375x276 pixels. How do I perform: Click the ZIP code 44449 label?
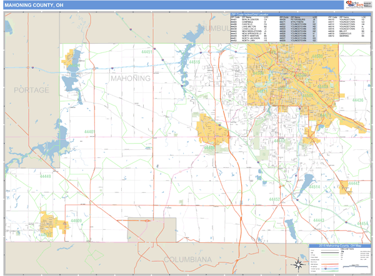coord(46,177)
